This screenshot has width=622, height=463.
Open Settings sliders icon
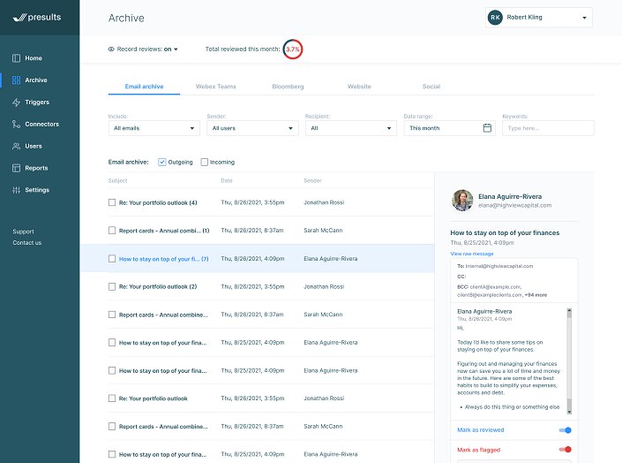[x=16, y=190]
